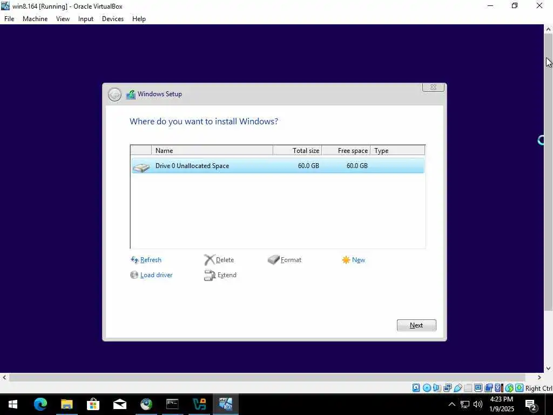553x415 pixels.
Task: Open the Command Prompt taskbar icon
Action: click(x=172, y=404)
